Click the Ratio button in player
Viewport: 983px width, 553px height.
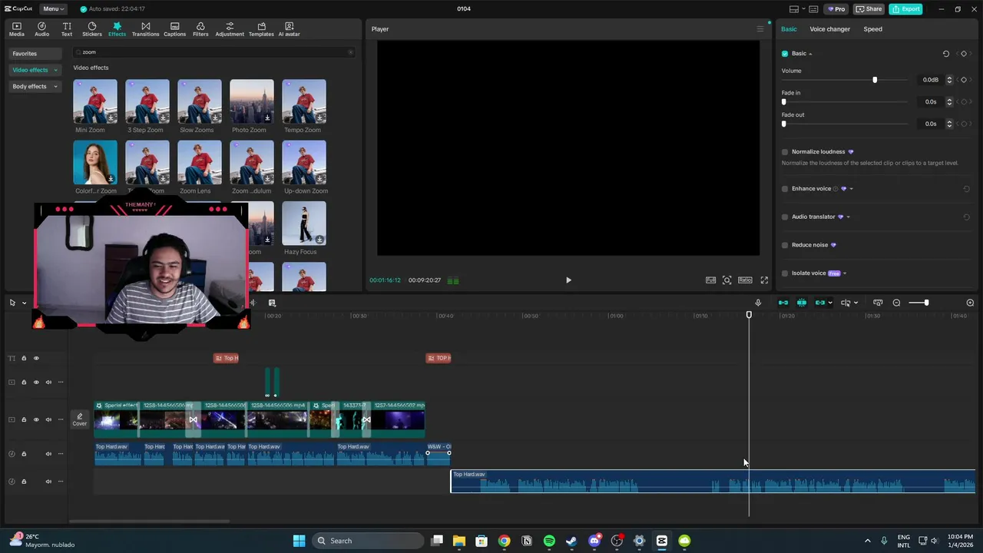[x=745, y=280]
